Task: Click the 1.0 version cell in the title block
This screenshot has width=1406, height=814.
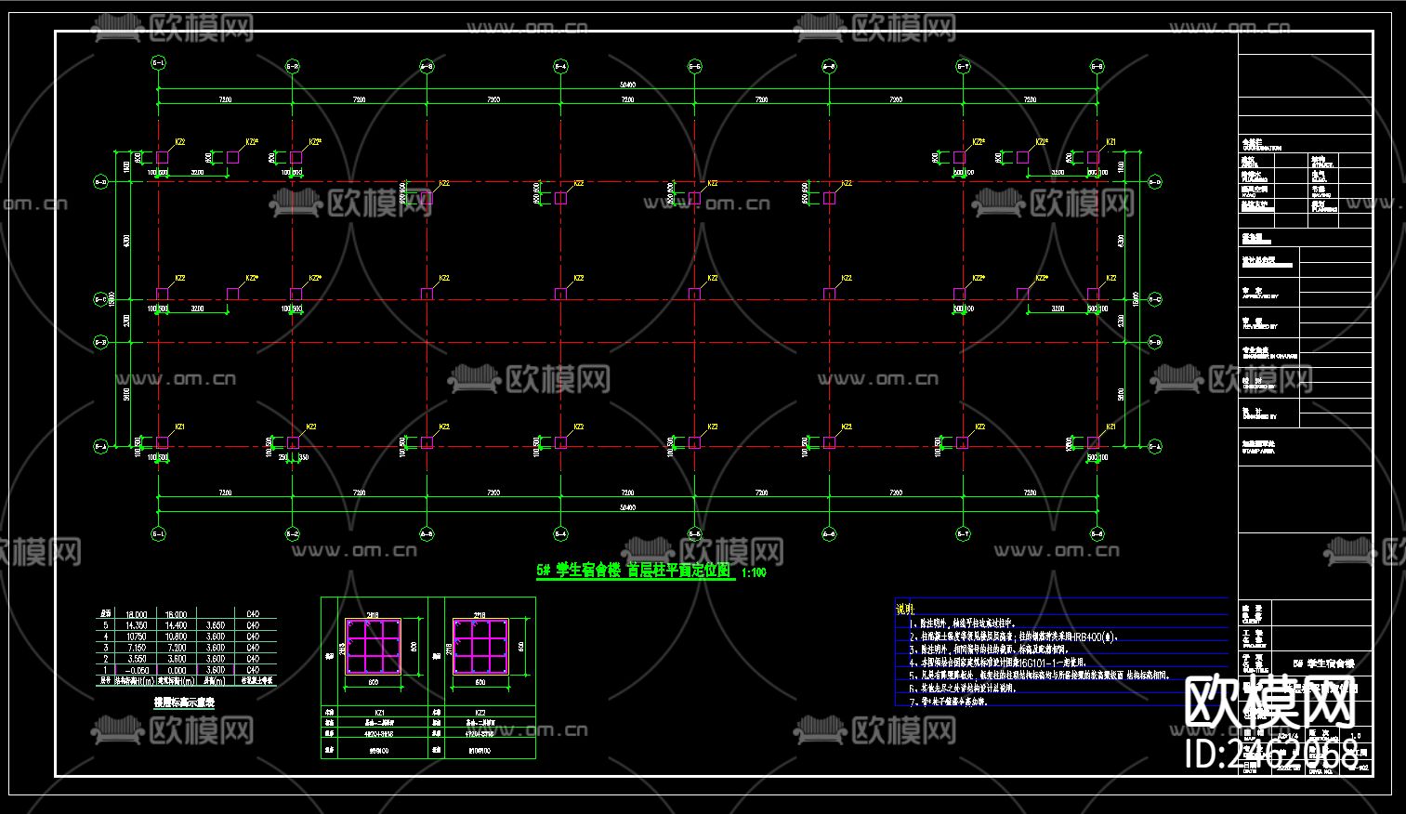Action: [1354, 734]
